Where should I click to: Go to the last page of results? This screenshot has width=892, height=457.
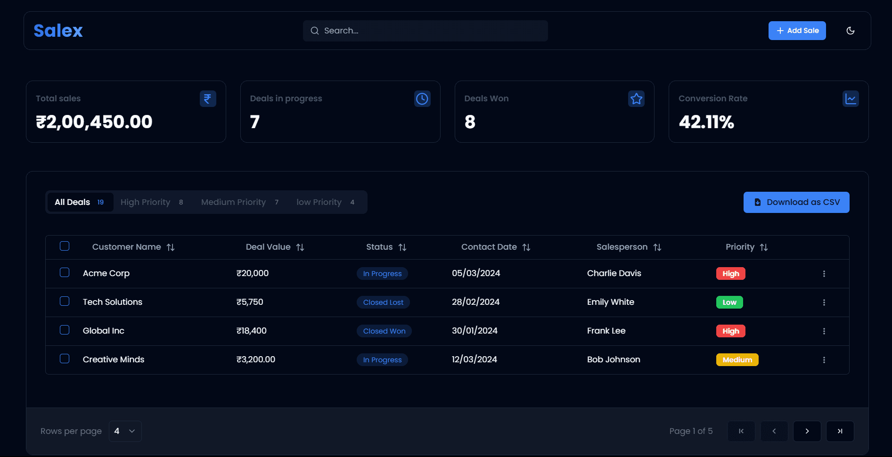[840, 431]
